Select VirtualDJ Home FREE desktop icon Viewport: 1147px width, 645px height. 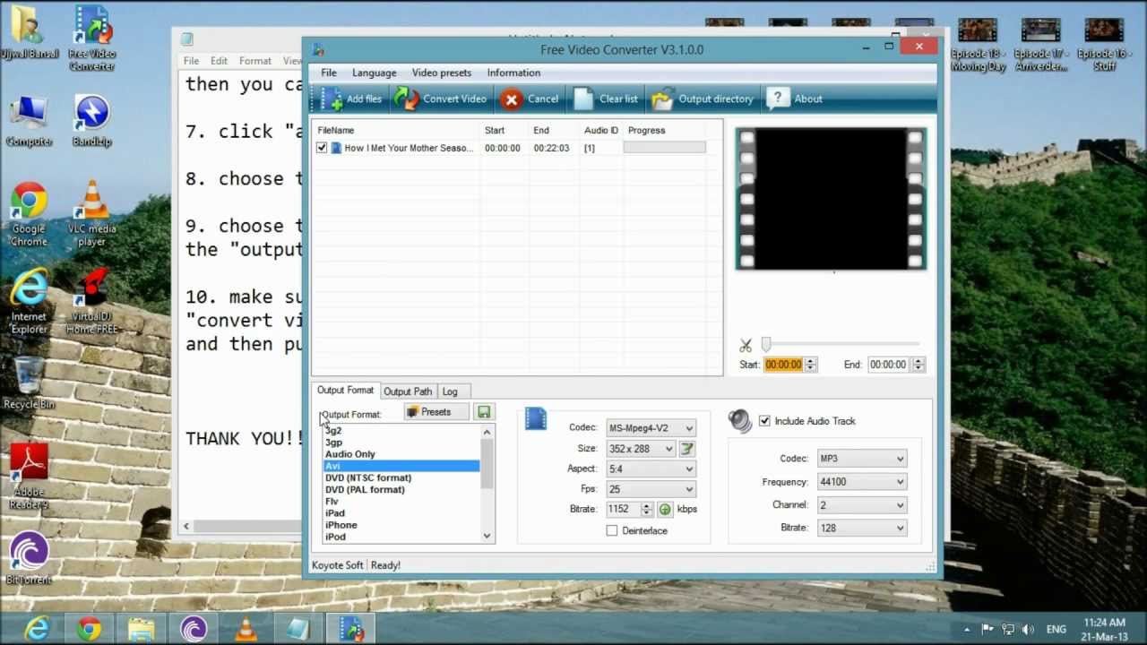pos(91,302)
